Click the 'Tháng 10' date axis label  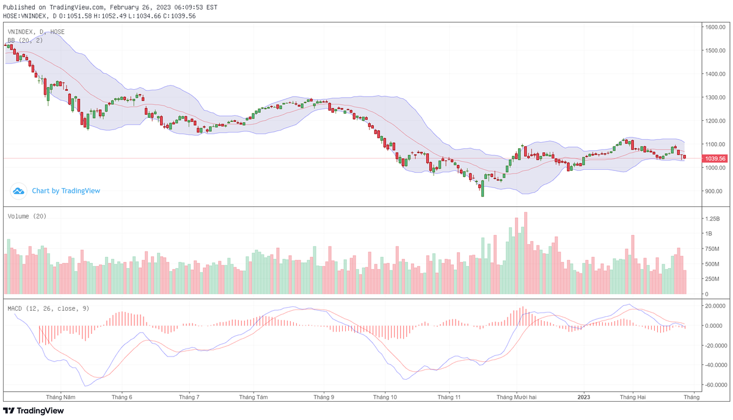[x=385, y=397]
